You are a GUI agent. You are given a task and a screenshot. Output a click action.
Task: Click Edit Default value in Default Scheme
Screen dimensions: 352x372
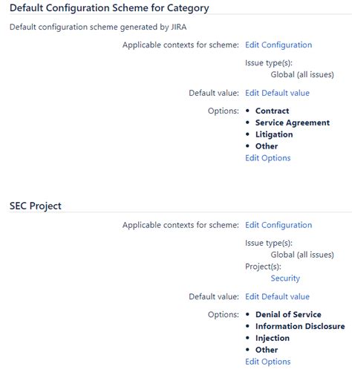click(277, 93)
